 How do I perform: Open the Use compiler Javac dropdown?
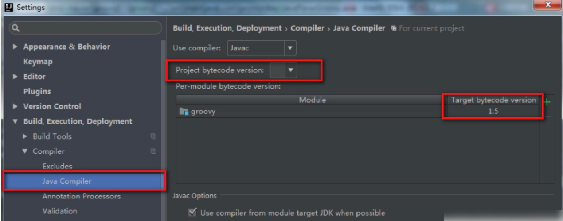point(290,48)
